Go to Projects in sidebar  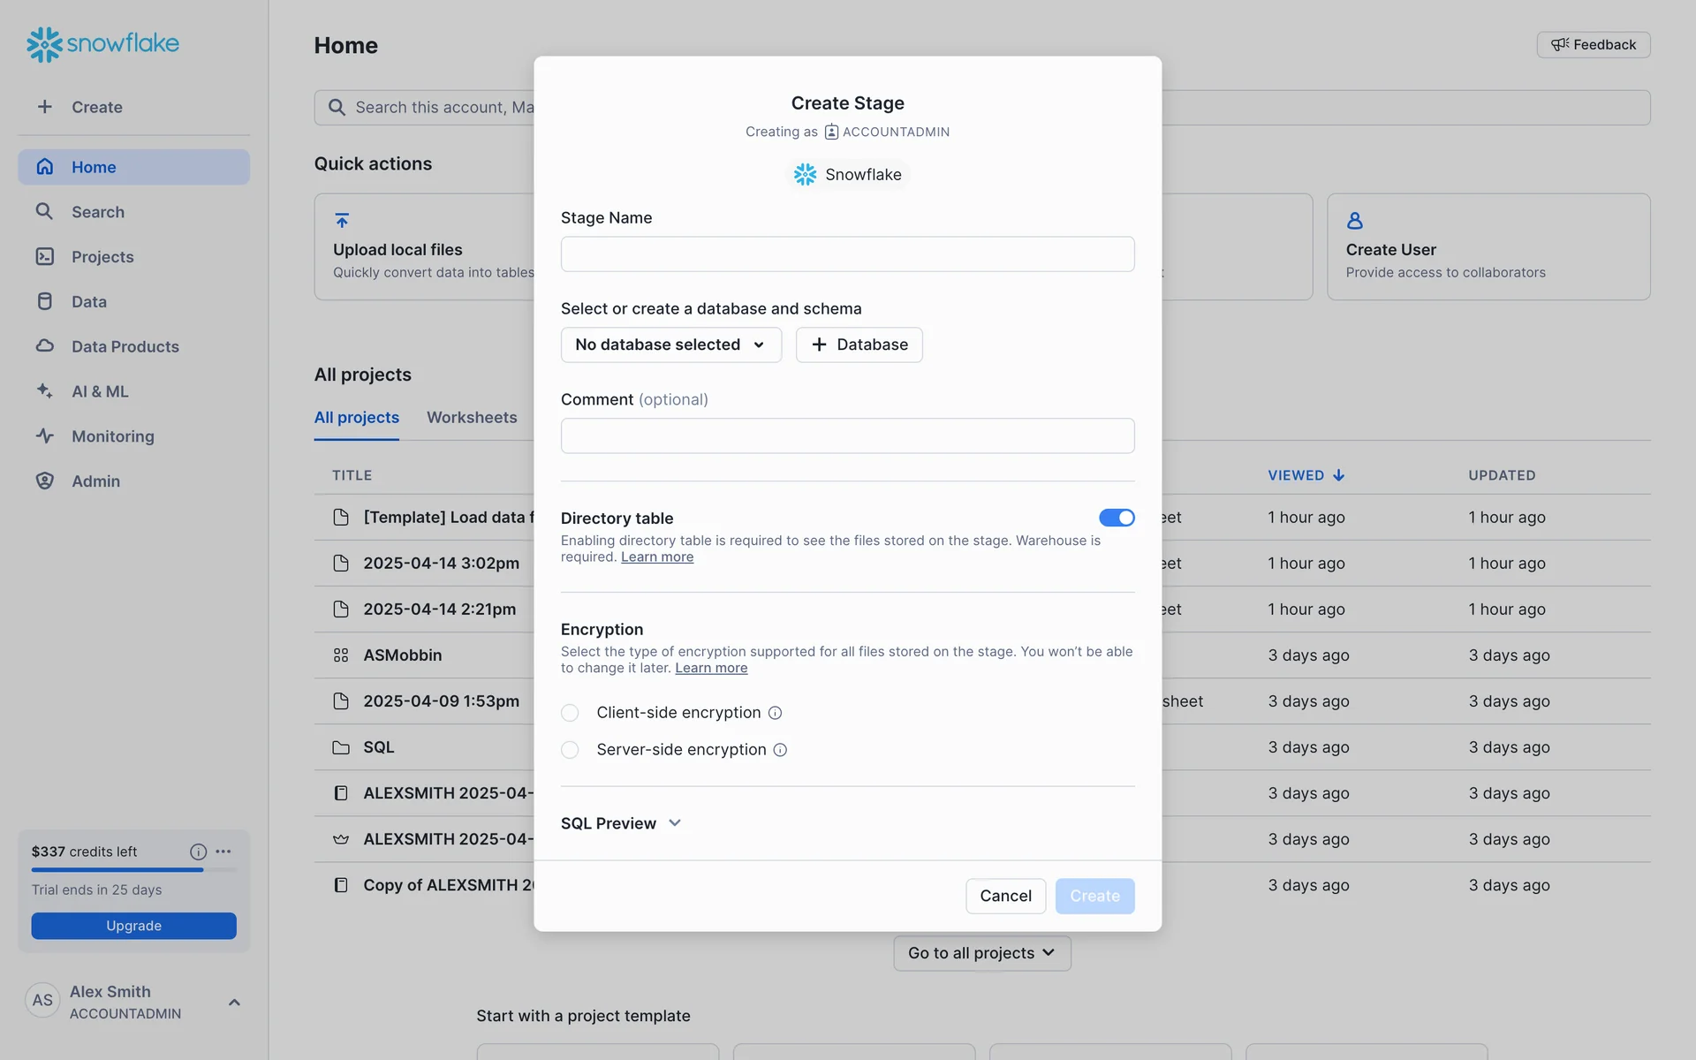coord(102,257)
